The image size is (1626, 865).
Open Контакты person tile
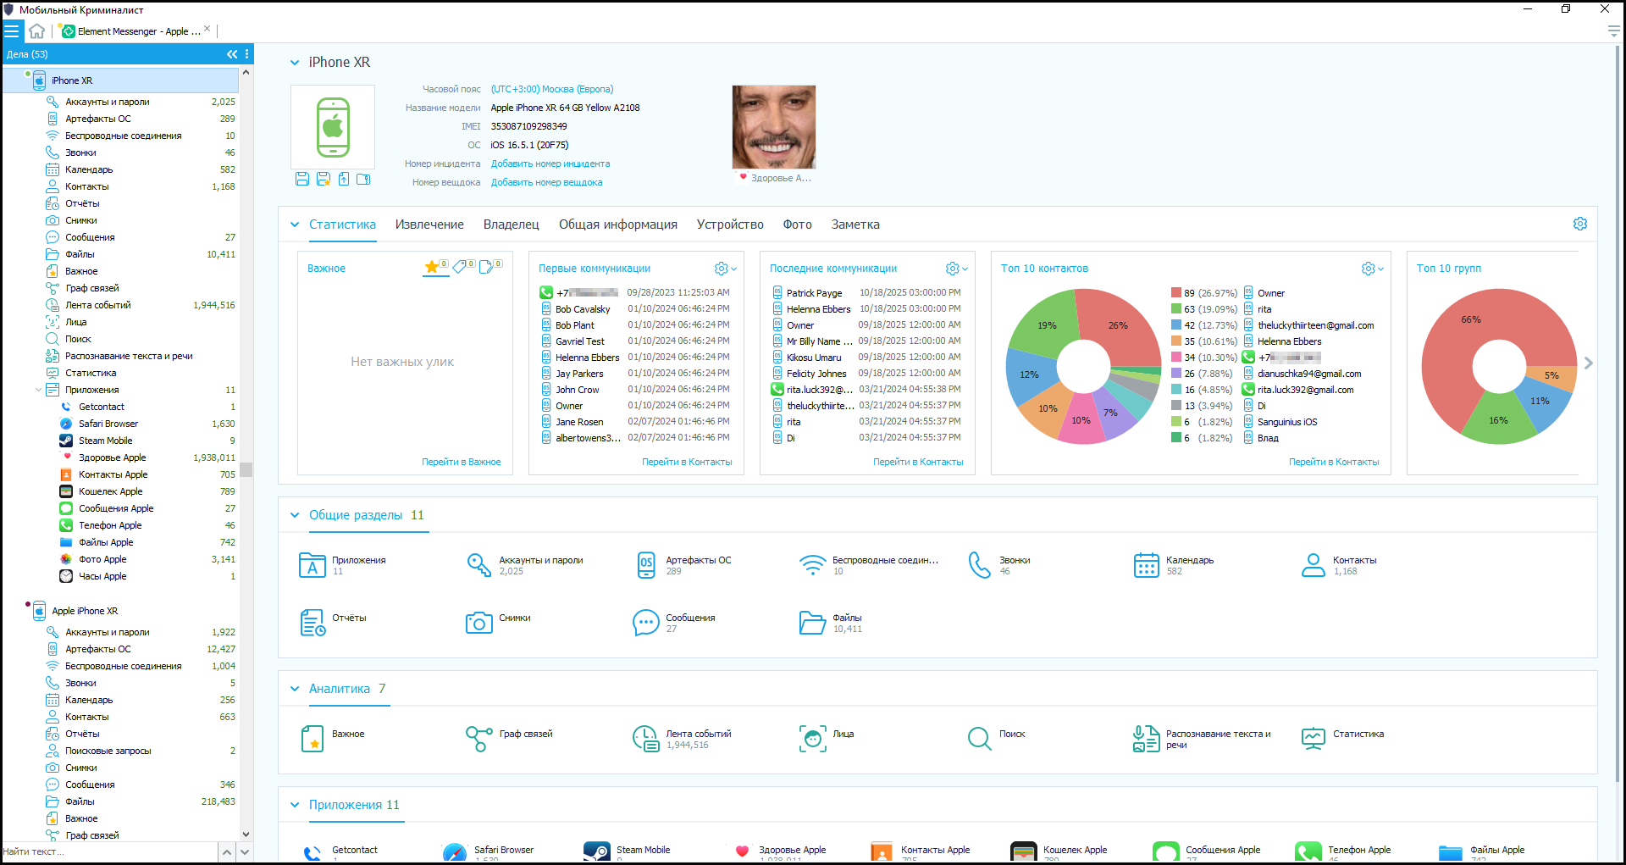(1313, 565)
